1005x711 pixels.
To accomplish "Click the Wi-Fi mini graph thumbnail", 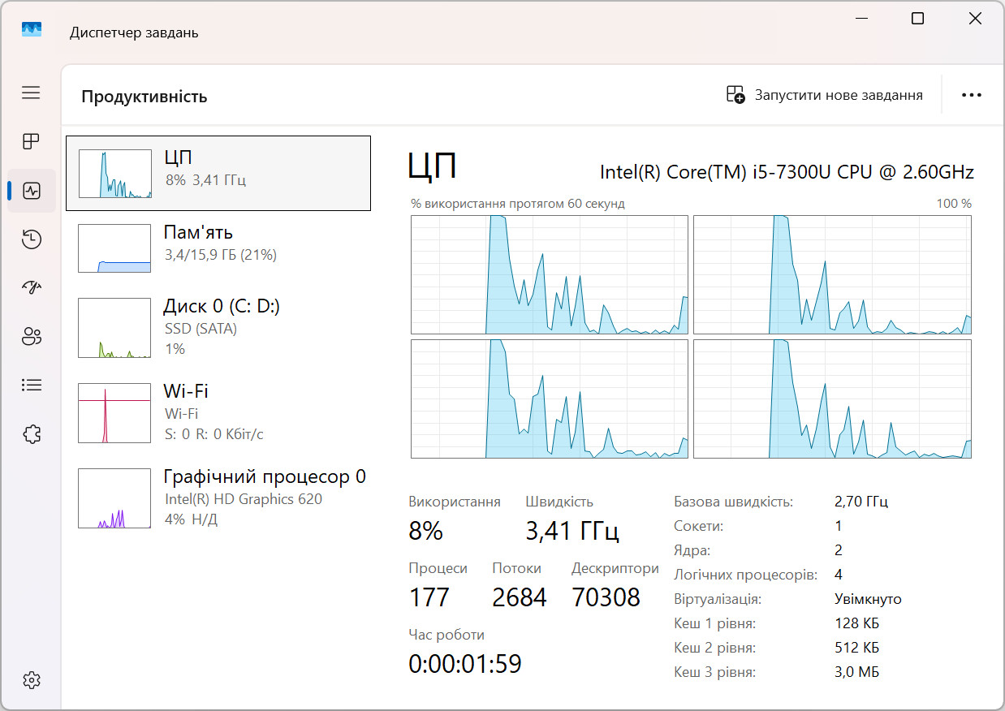I will 114,413.
